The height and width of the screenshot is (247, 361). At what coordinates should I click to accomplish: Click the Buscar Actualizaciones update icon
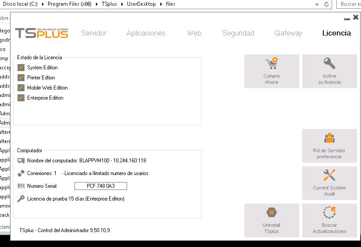tap(329, 212)
